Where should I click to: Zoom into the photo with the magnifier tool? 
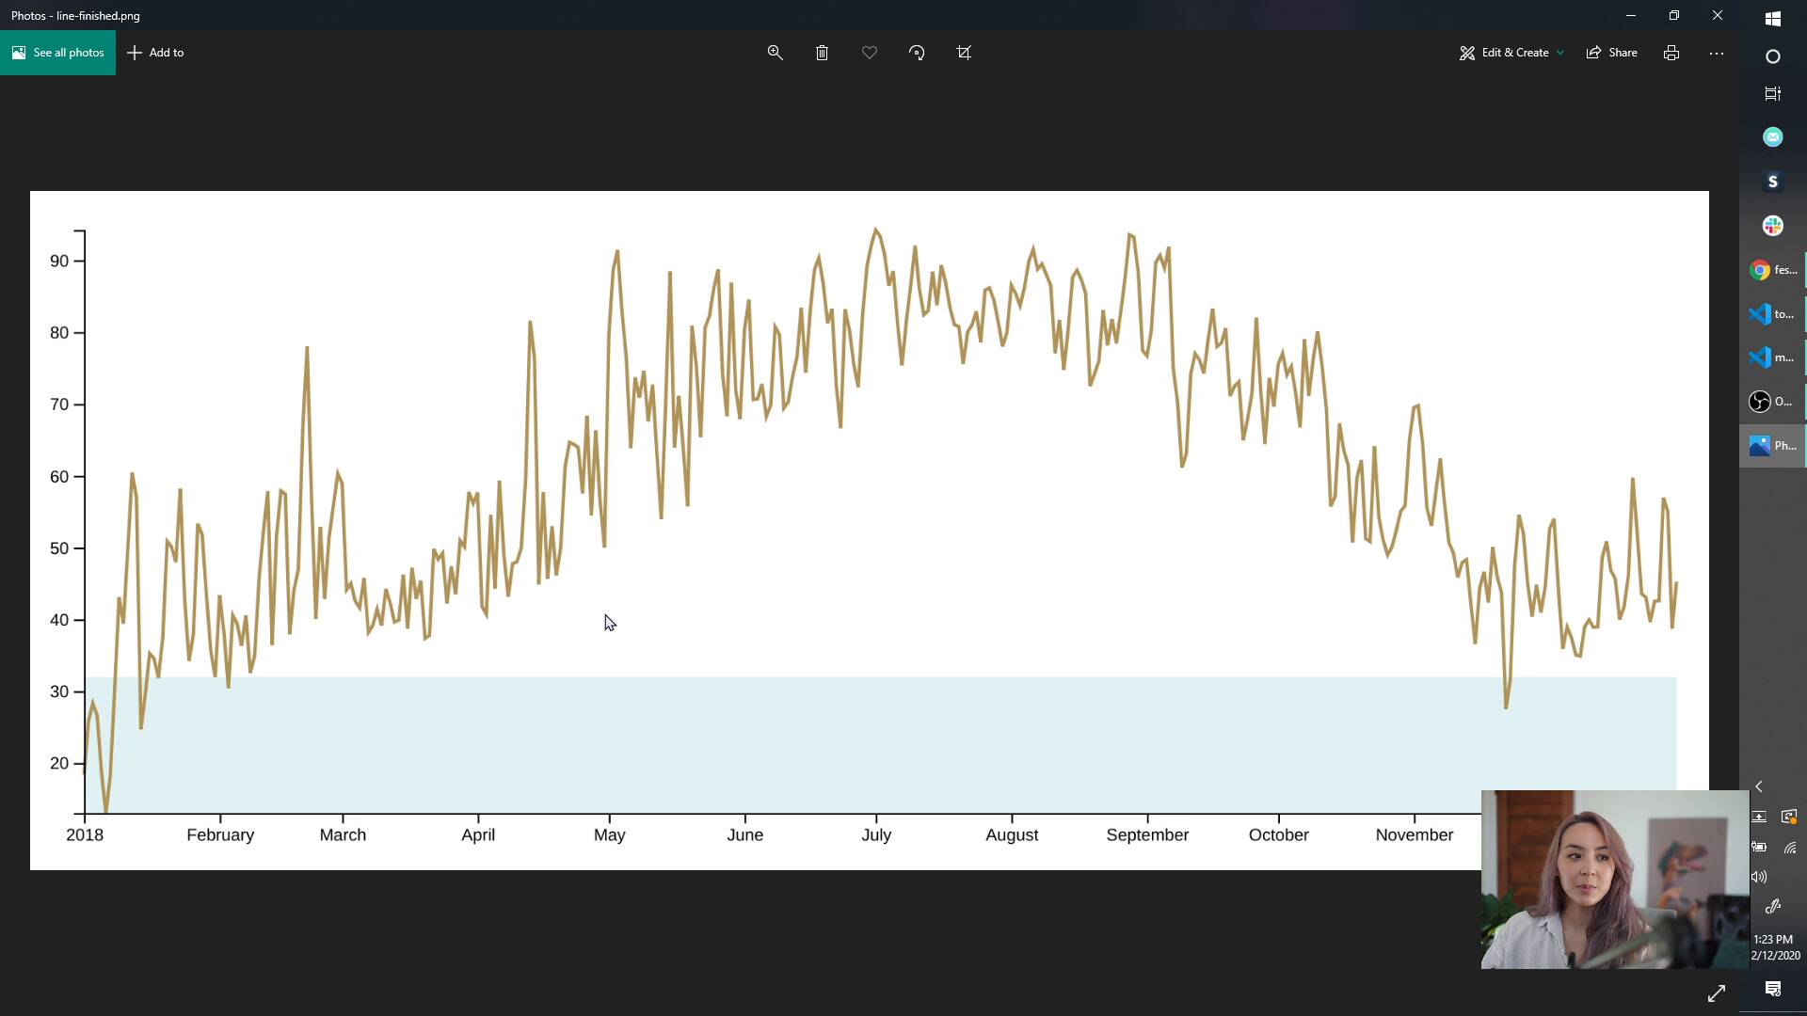775,53
